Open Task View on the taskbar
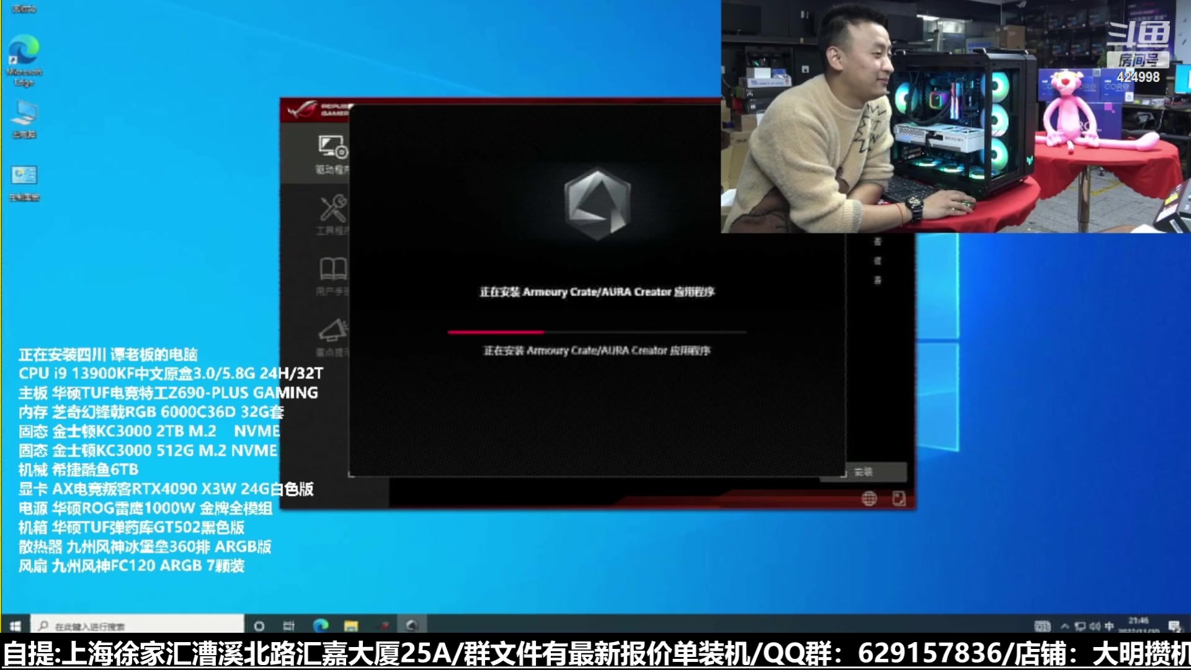1191x670 pixels. [289, 625]
